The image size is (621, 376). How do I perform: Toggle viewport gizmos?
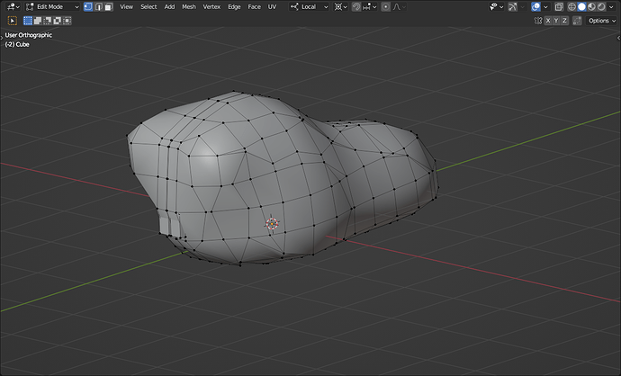tap(512, 6)
